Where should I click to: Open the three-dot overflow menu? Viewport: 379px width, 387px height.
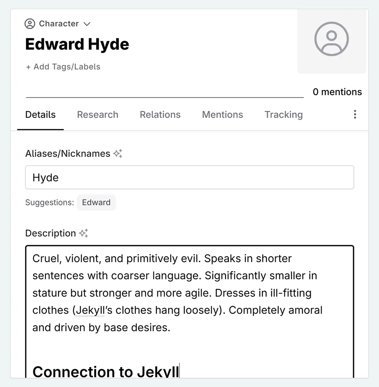[355, 115]
